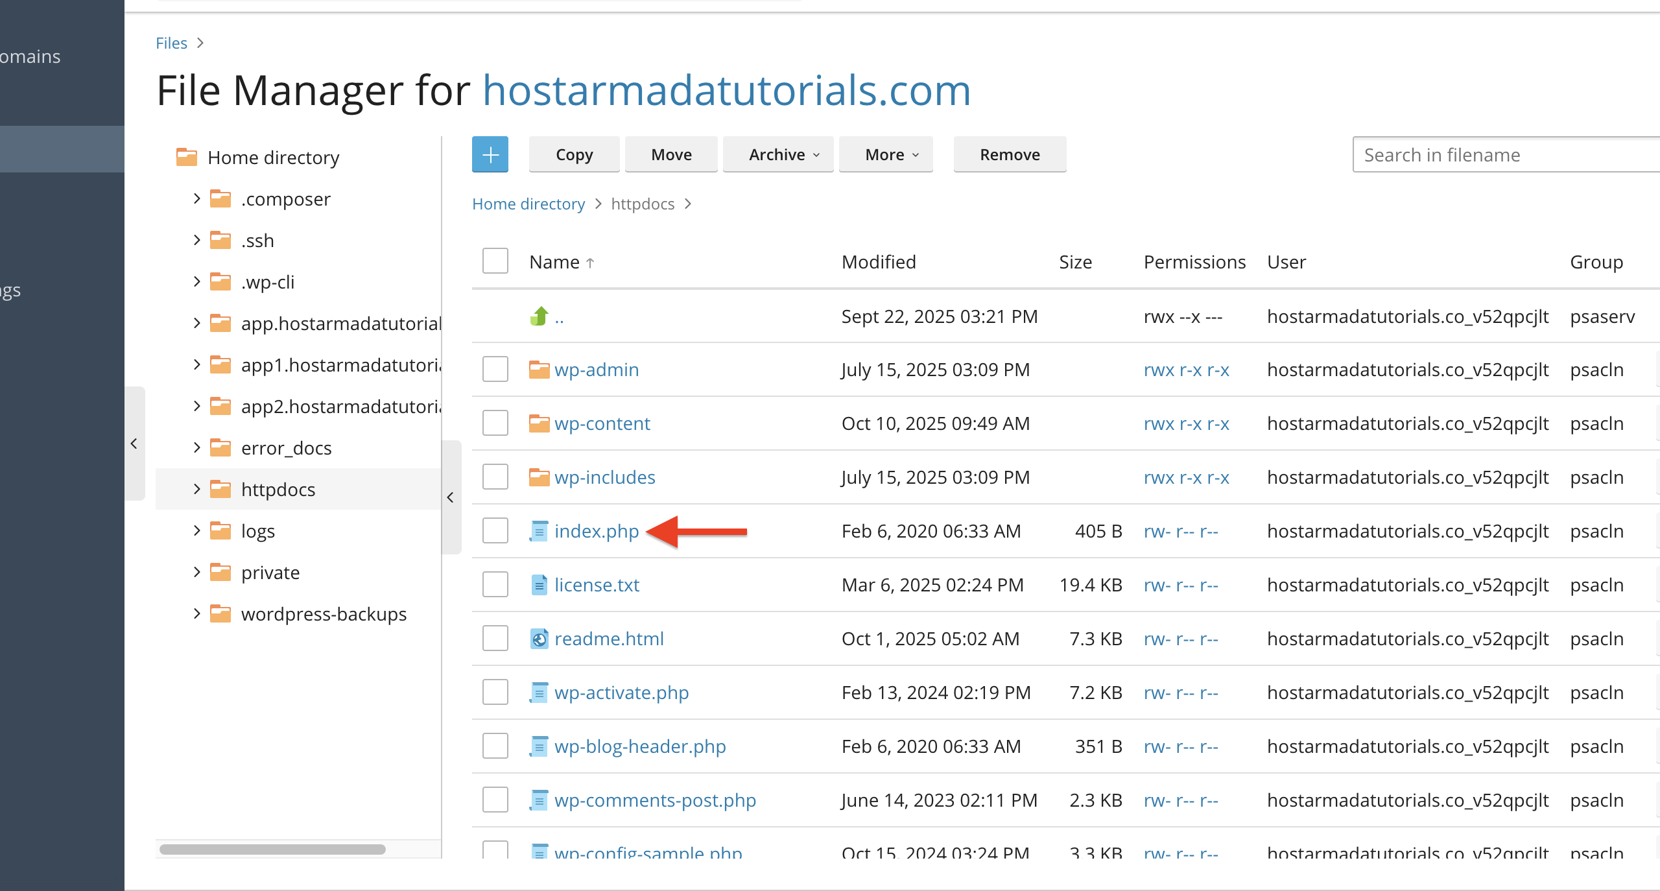Click the Search in filename field
The height and width of the screenshot is (891, 1660).
click(x=1506, y=154)
